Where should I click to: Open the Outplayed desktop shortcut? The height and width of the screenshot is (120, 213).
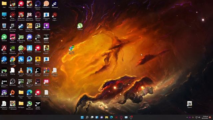55,4
